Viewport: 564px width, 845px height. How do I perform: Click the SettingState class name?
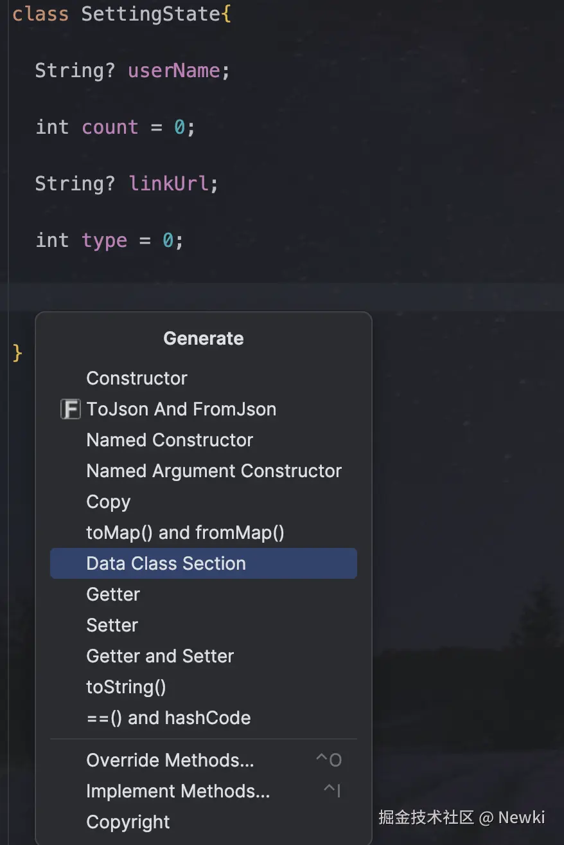(151, 14)
